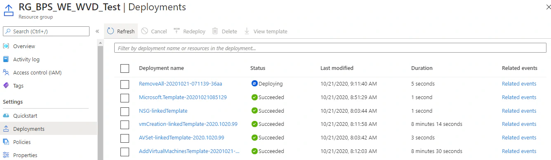
Task: Click the deployment name filter field
Action: tap(330, 48)
